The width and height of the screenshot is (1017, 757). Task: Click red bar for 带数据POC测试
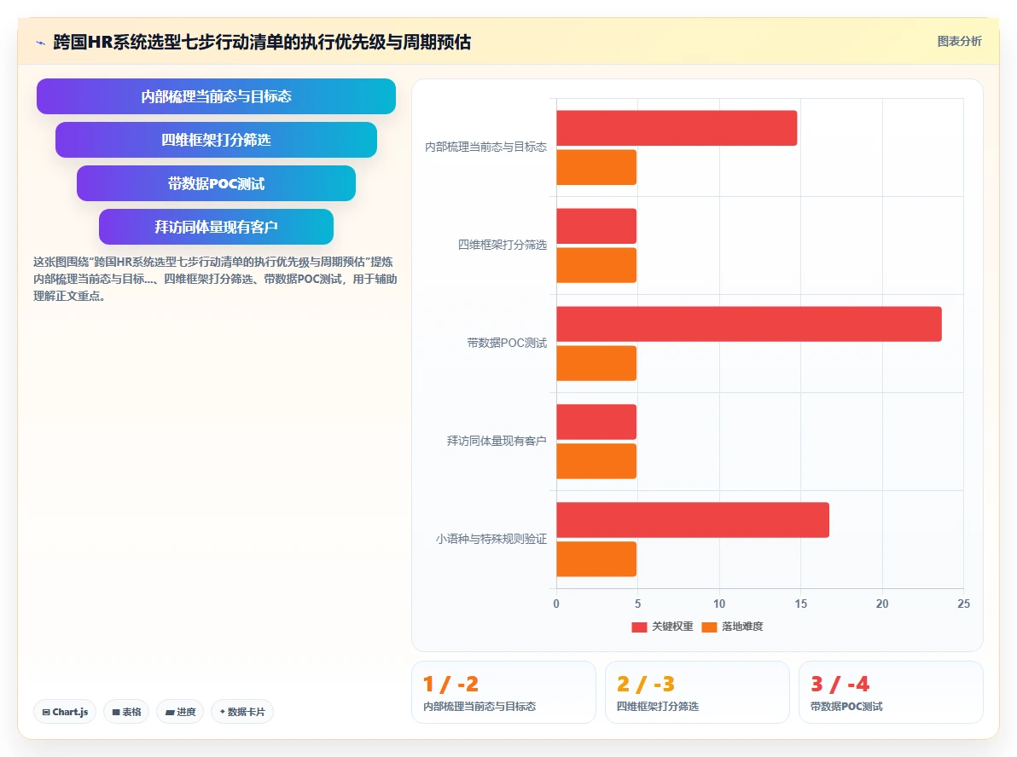[x=749, y=324]
